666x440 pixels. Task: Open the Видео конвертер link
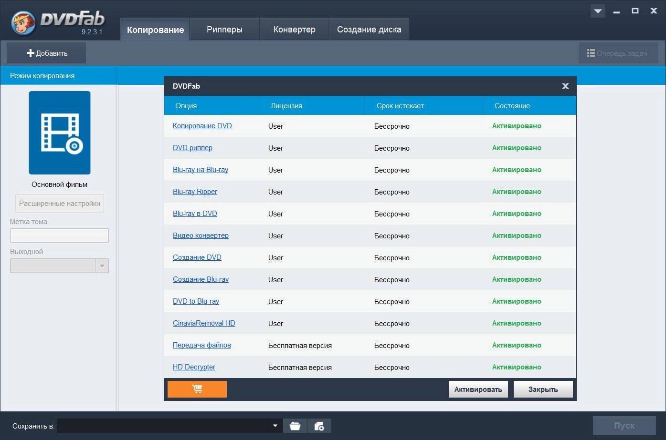201,235
